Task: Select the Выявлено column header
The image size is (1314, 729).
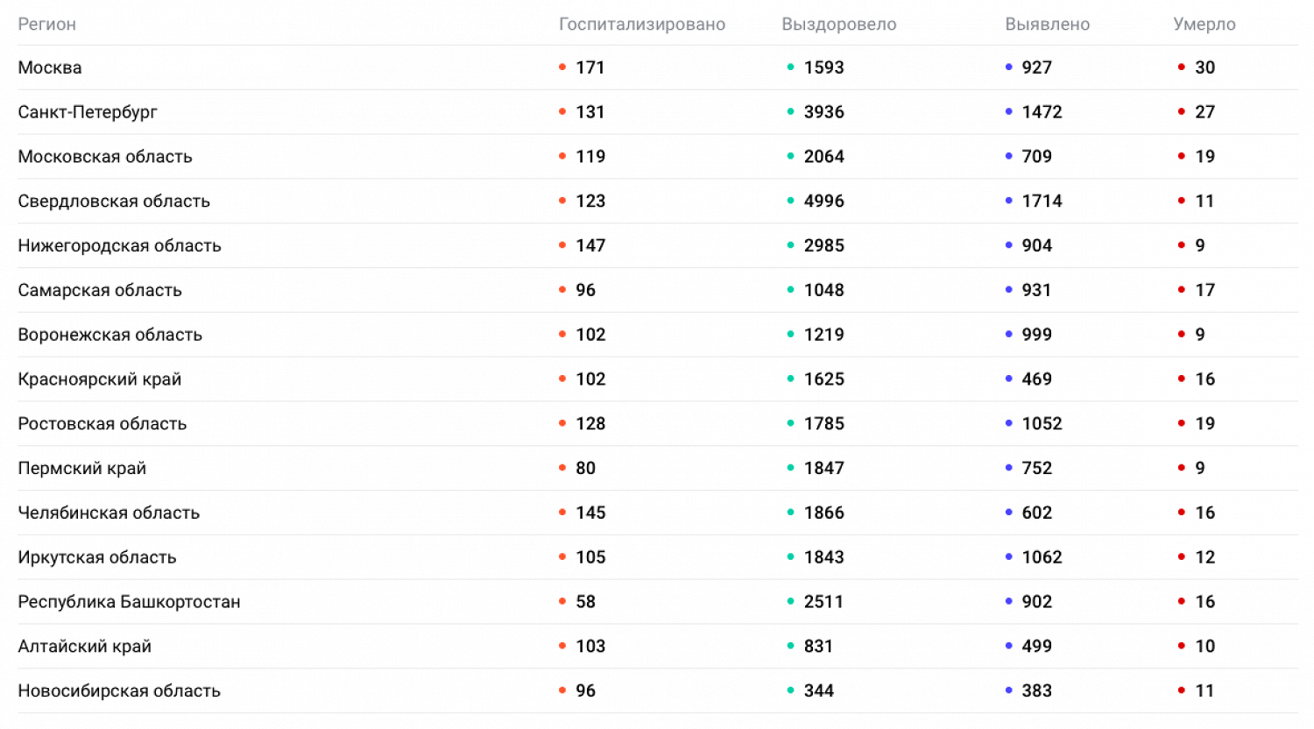Action: [1047, 25]
